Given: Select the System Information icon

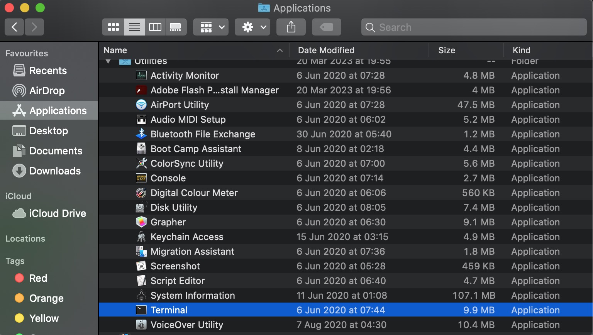Looking at the screenshot, I should [x=141, y=295].
